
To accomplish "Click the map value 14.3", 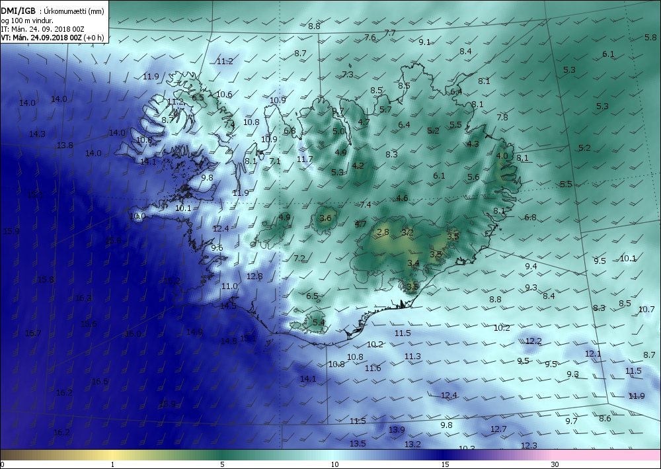I will [37, 134].
